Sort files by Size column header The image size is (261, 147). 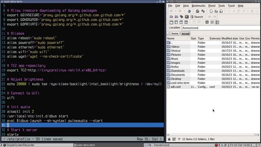(194, 38)
